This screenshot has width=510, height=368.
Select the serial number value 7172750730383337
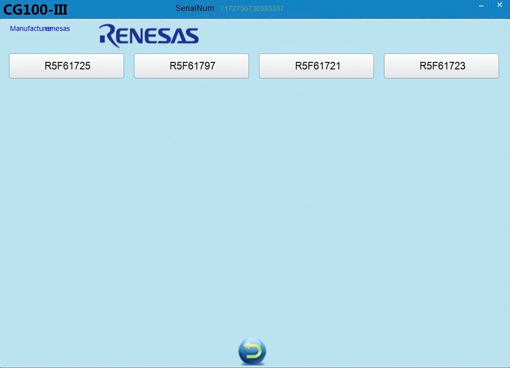pyautogui.click(x=252, y=8)
